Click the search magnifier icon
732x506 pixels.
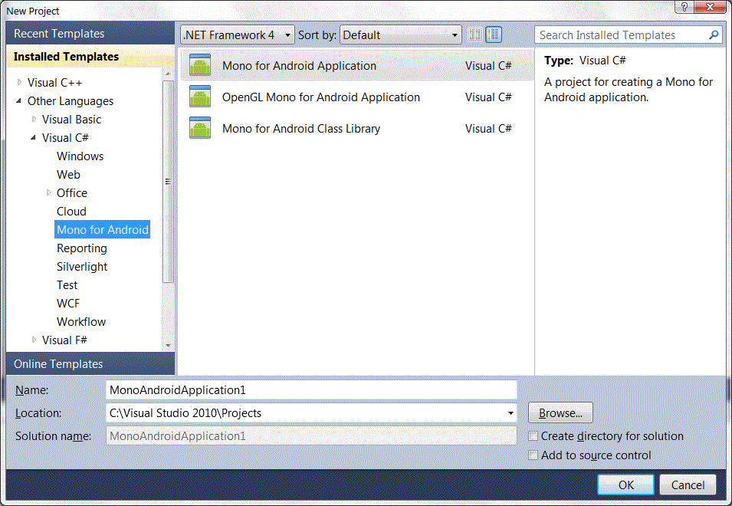click(x=714, y=34)
